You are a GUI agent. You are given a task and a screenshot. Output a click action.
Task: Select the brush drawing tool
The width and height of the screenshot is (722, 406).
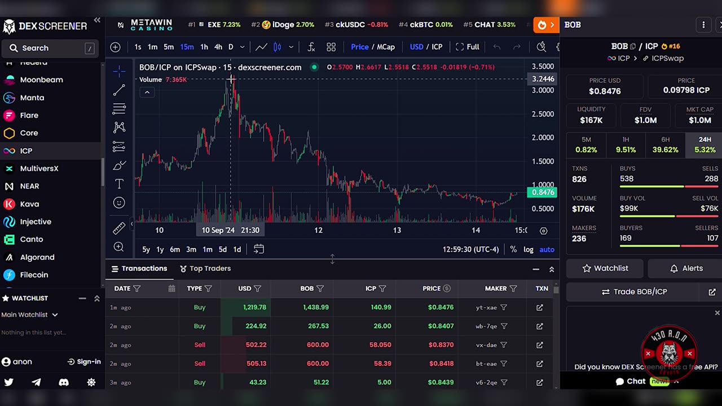click(119, 165)
